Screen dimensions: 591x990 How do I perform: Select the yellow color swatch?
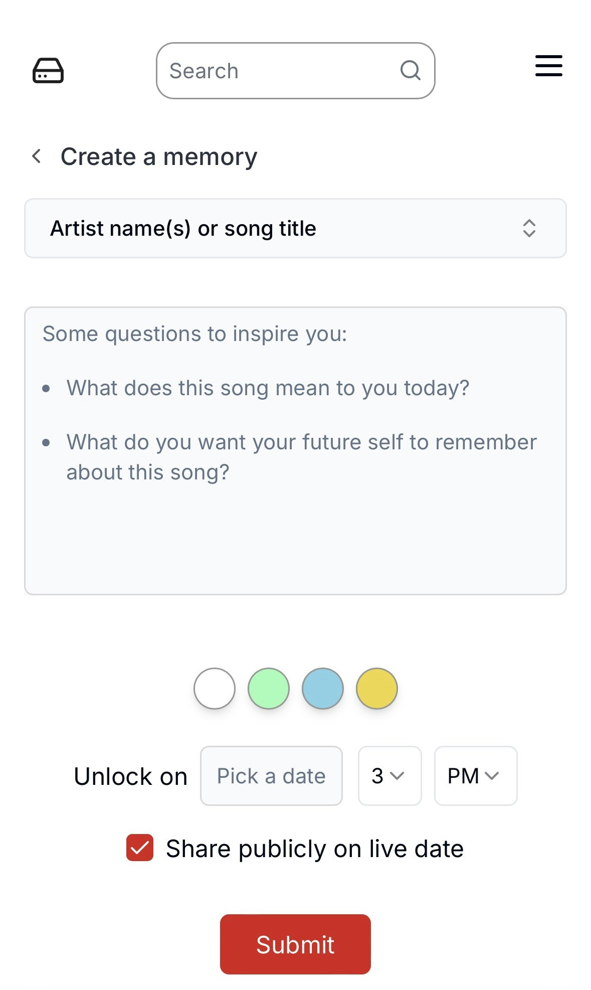click(x=377, y=689)
